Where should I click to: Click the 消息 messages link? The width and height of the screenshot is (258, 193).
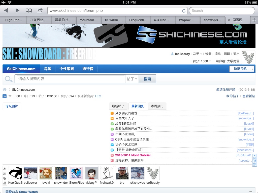point(217,54)
